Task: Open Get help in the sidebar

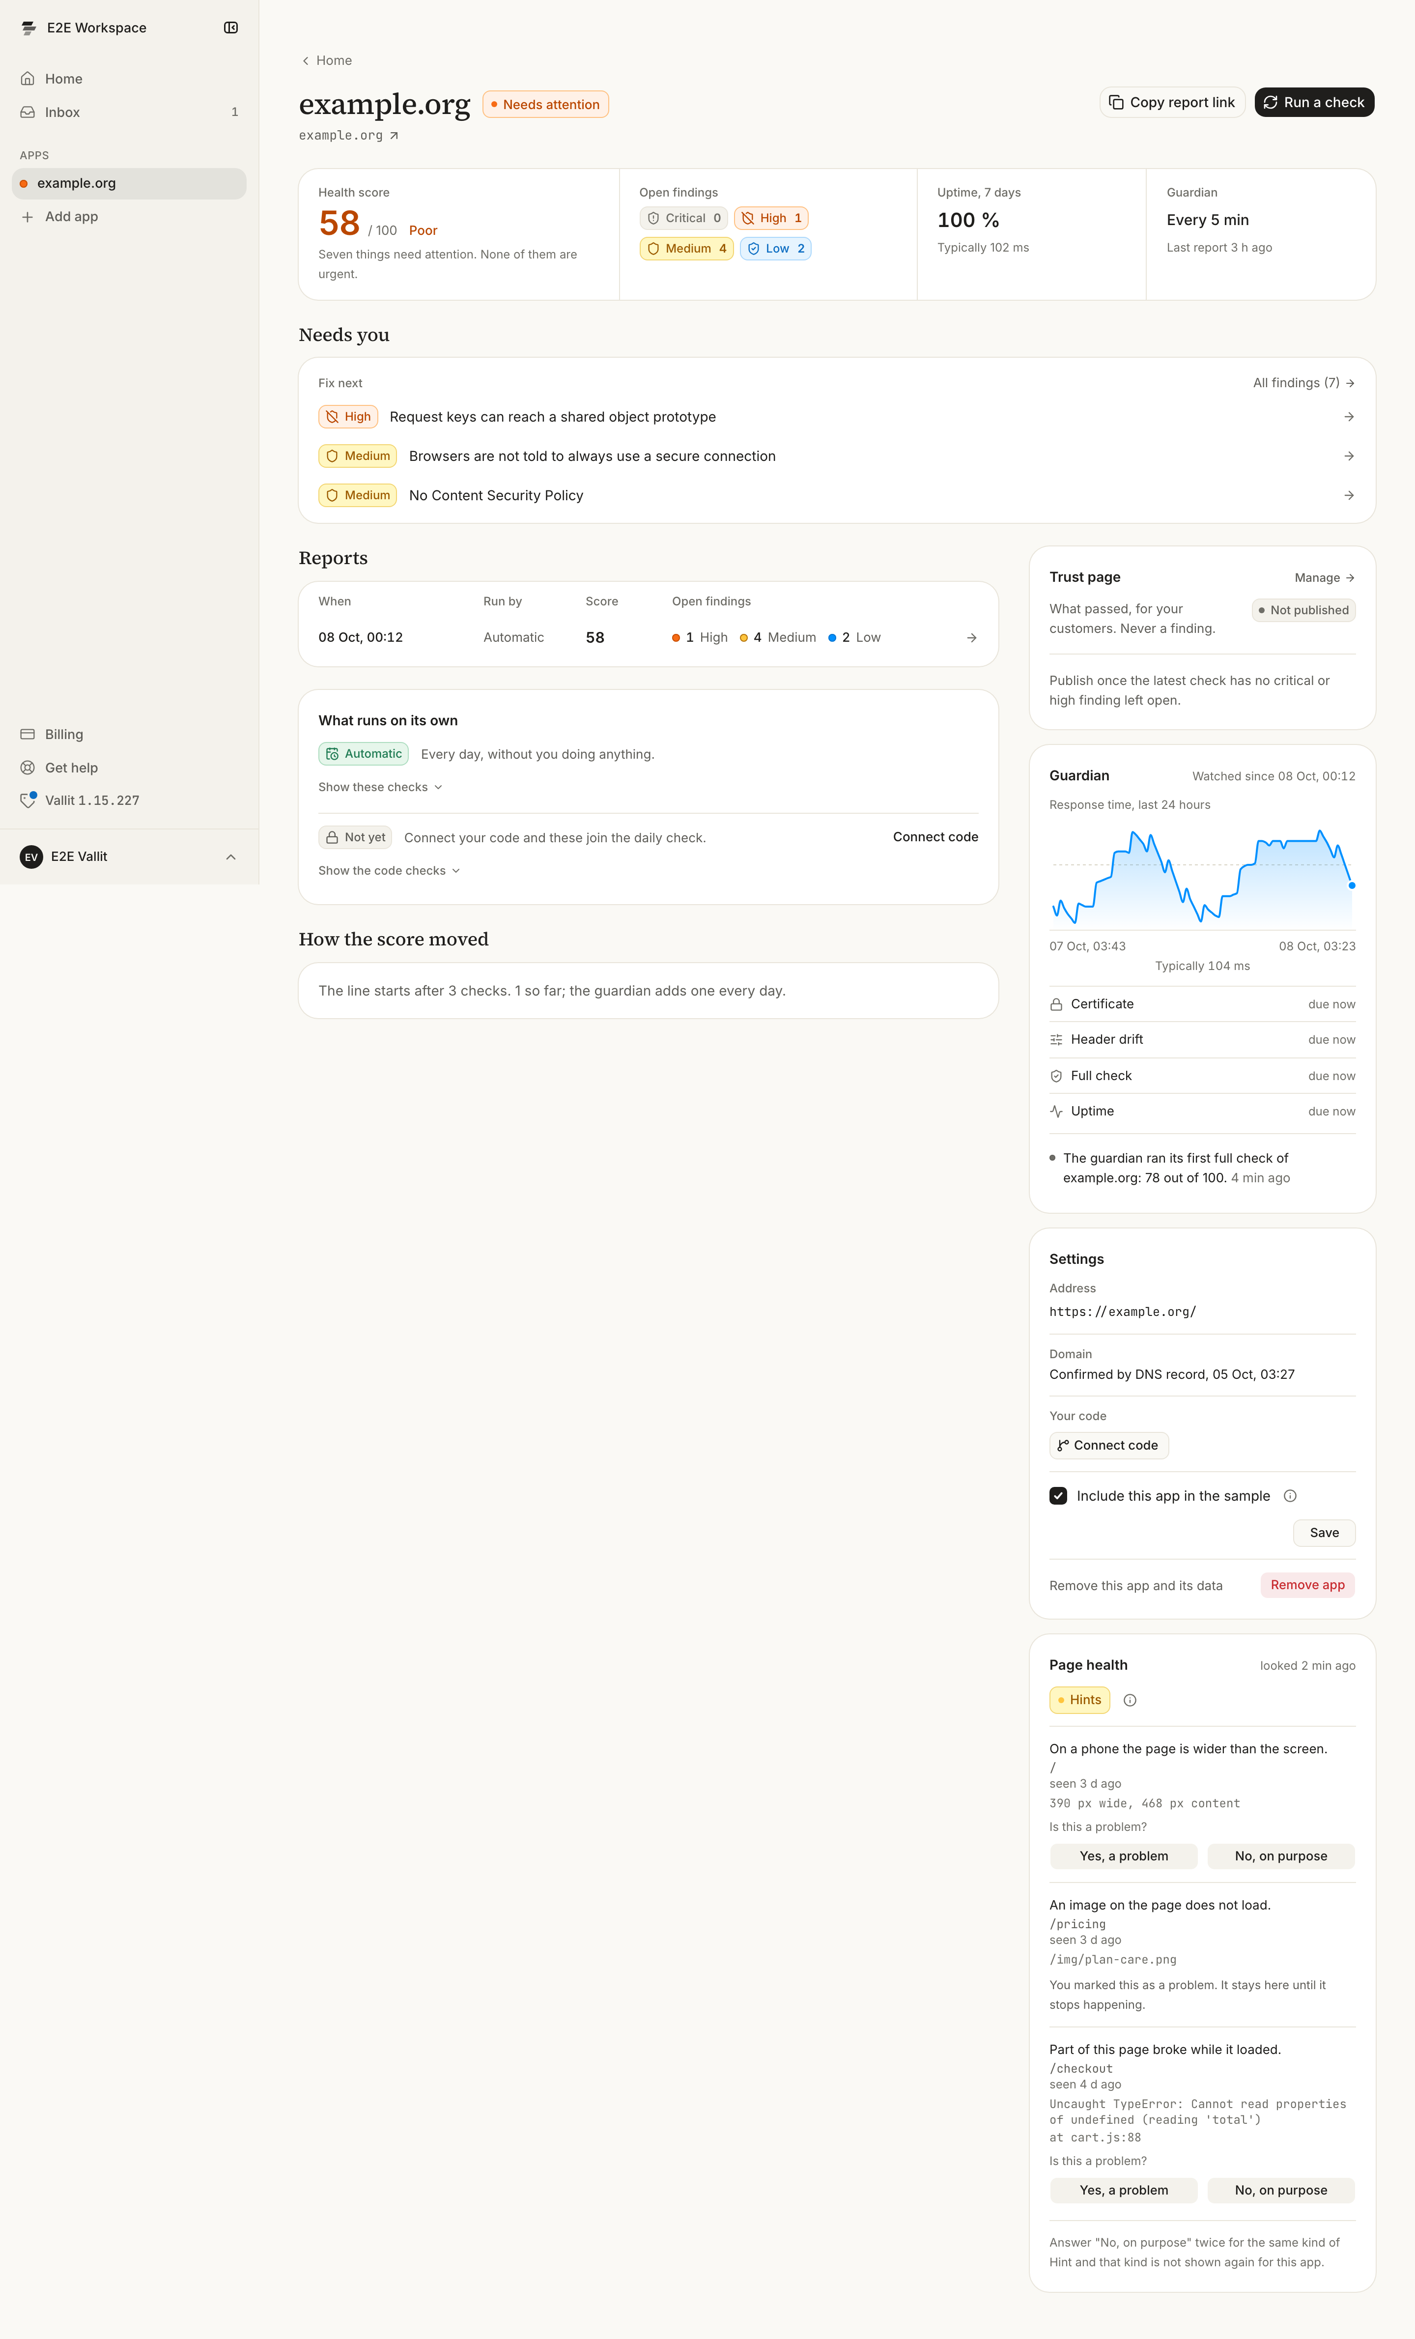Action: click(129, 768)
